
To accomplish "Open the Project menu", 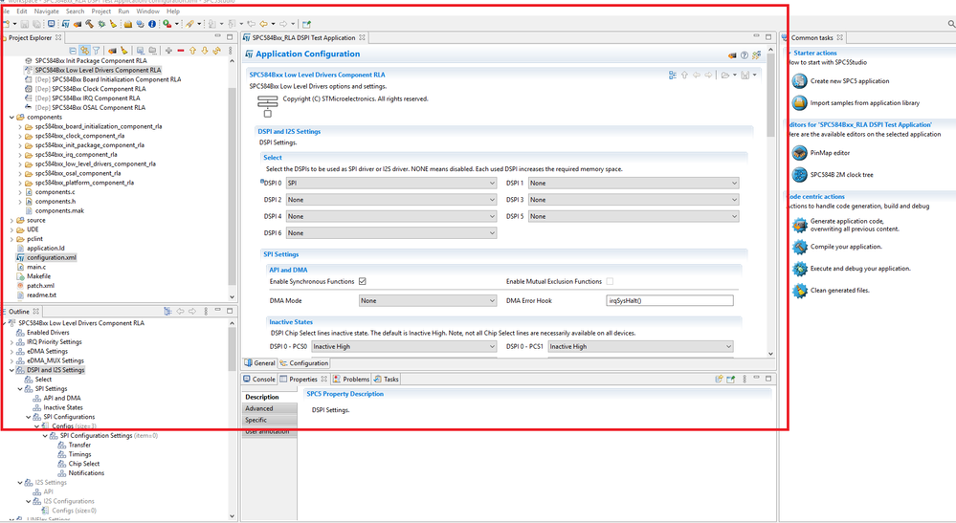I will (x=101, y=11).
